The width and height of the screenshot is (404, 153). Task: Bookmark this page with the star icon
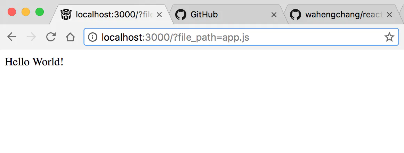pyautogui.click(x=389, y=37)
